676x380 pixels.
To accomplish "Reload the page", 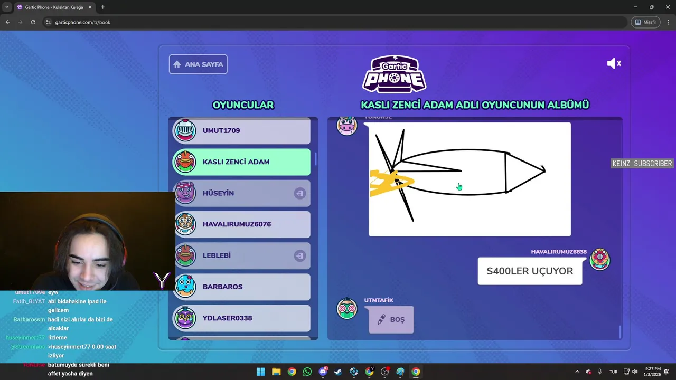I will 33,22.
